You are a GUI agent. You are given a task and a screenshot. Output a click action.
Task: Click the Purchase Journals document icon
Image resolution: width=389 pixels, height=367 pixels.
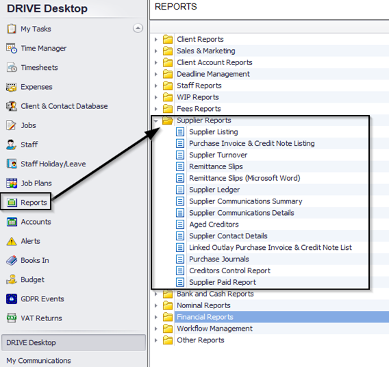click(x=180, y=259)
